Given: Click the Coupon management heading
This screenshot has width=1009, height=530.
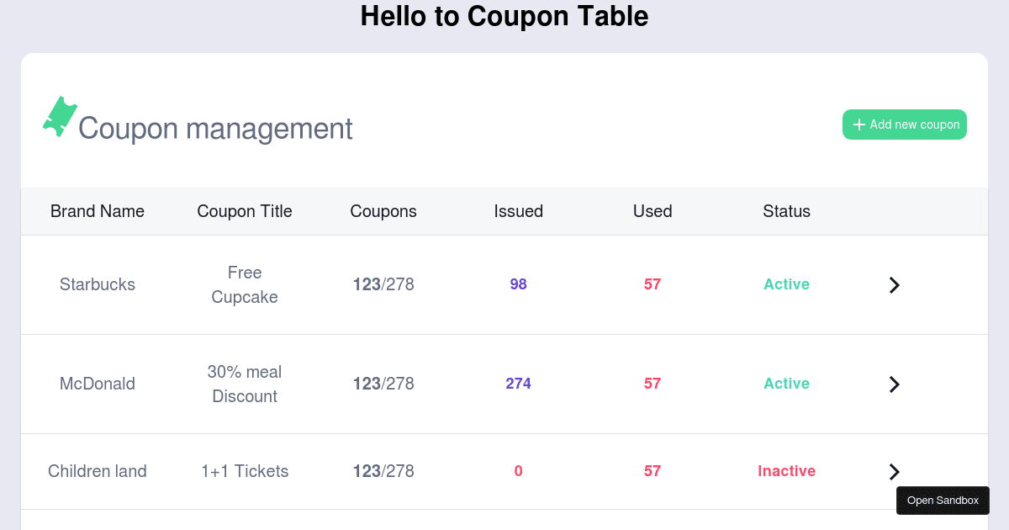Looking at the screenshot, I should point(215,129).
